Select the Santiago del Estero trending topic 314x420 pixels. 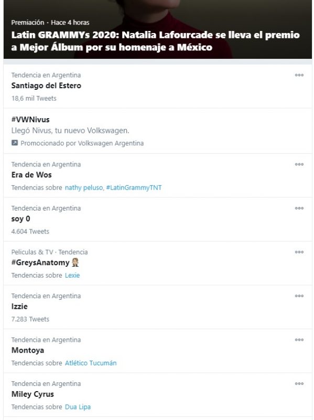click(158, 87)
